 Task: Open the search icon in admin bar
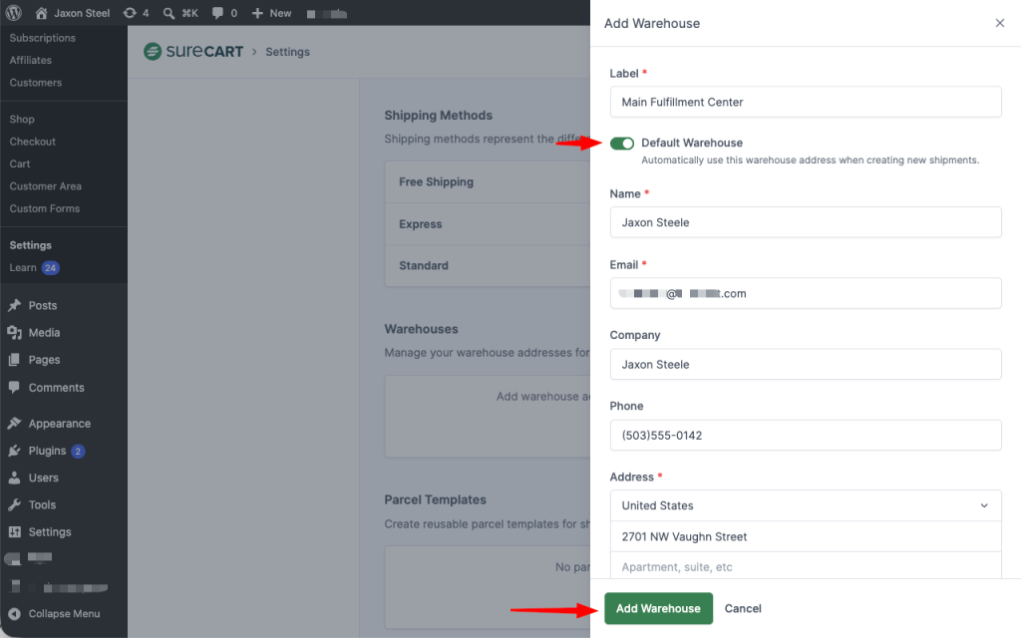(169, 13)
